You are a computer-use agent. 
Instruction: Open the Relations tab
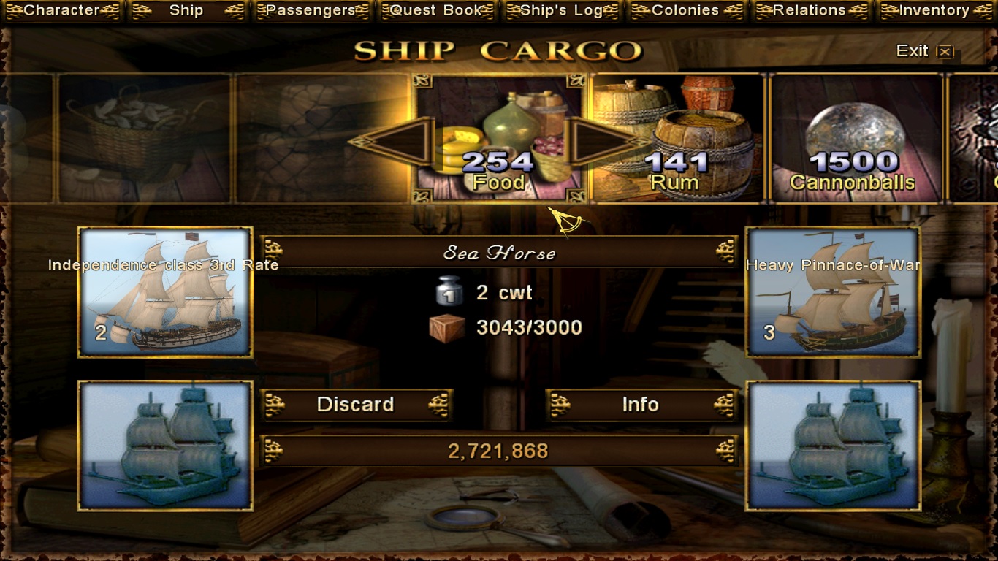[x=810, y=11]
